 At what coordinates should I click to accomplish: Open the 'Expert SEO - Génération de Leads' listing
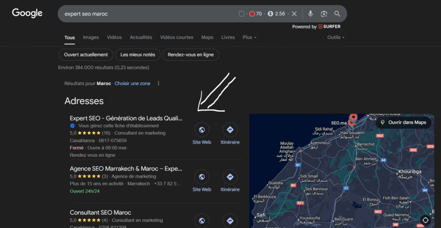[126, 118]
